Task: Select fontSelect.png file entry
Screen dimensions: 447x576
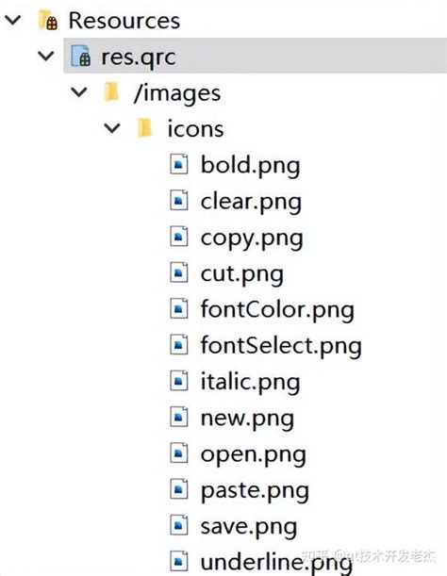Action: pyautogui.click(x=281, y=346)
